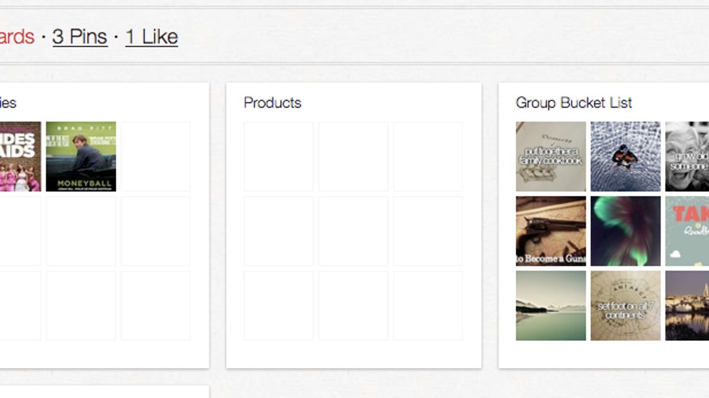Click the last empty Products board slot
Image resolution: width=709 pixels, height=398 pixels.
pyautogui.click(x=428, y=305)
